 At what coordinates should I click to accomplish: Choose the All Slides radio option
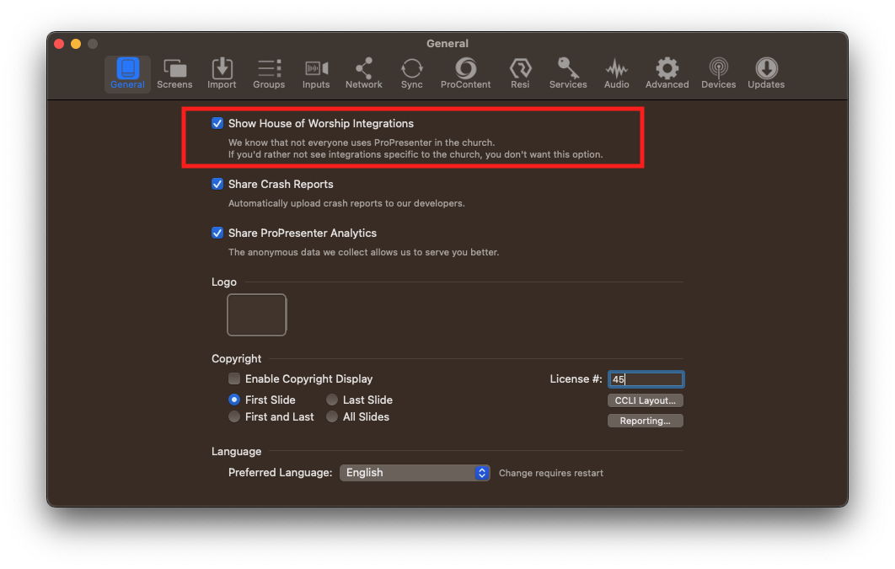pos(332,416)
